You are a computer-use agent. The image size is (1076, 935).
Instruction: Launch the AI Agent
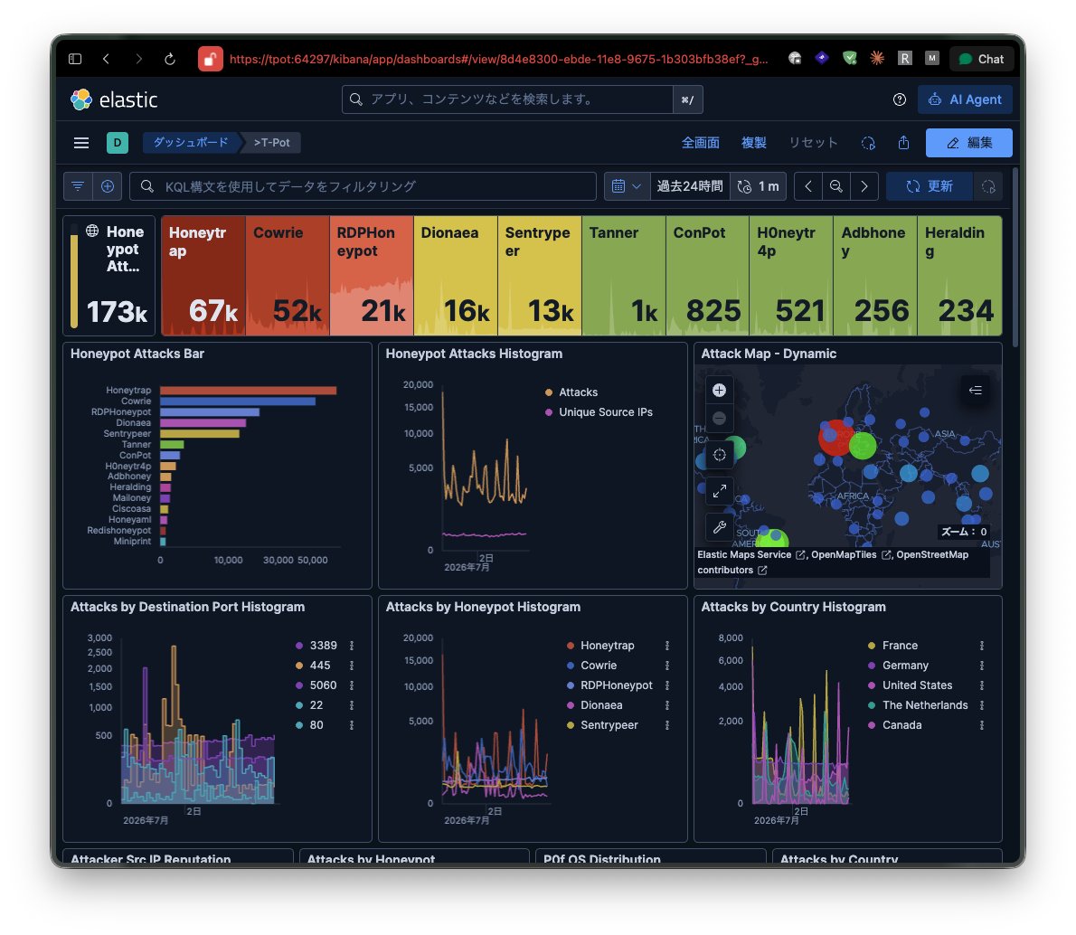click(x=965, y=99)
